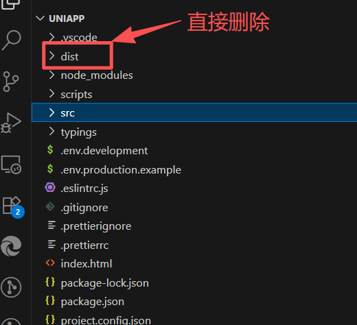Viewport: 357px width, 325px height.
Task: Click the dollar icon beside .env.development
Action: coord(50,150)
